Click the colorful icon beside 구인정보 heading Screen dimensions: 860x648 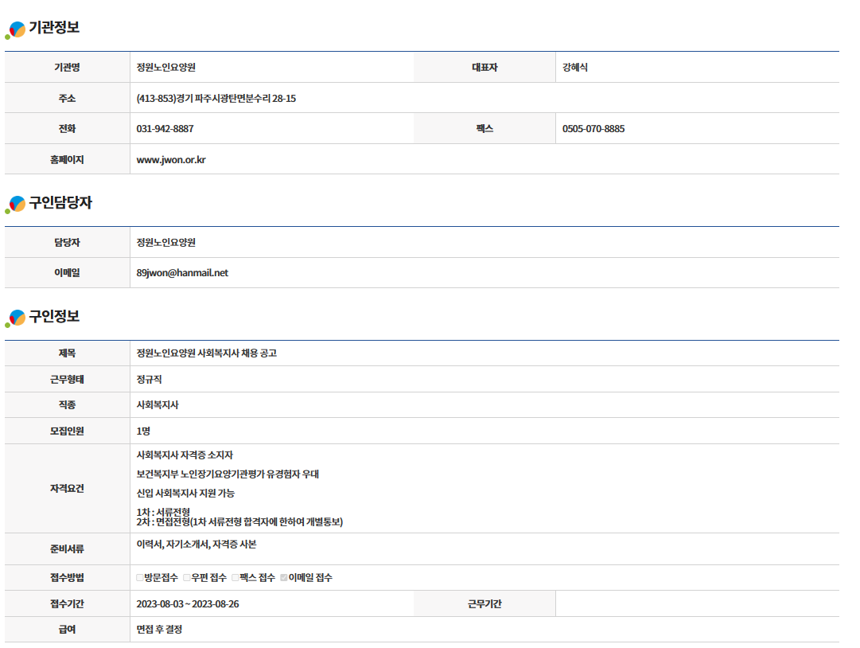coord(16,318)
